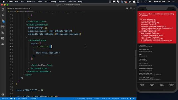Open the Code application menu

[x=10, y=2]
